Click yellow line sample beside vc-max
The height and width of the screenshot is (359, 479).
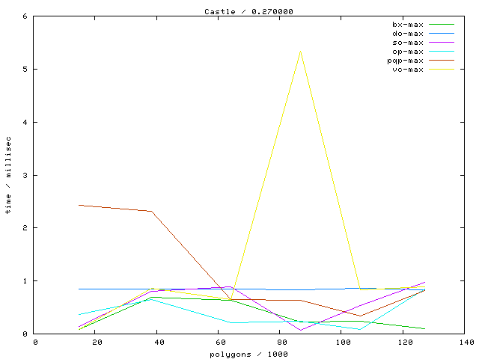[442, 70]
